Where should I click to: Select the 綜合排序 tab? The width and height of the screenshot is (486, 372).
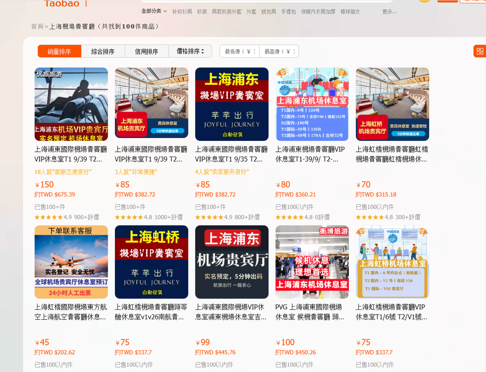pyautogui.click(x=103, y=51)
